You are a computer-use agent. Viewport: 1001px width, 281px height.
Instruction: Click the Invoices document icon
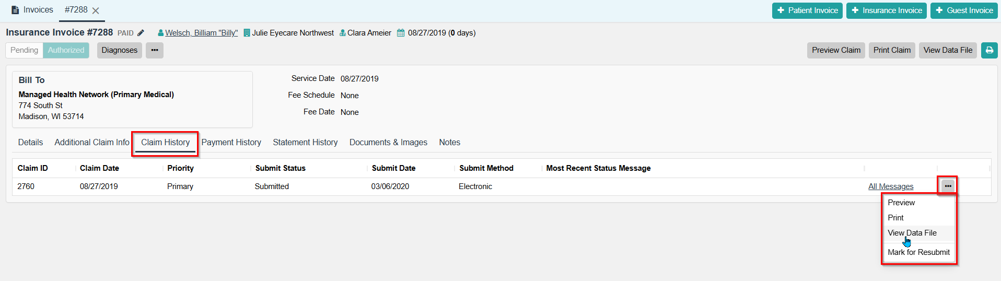tap(15, 10)
